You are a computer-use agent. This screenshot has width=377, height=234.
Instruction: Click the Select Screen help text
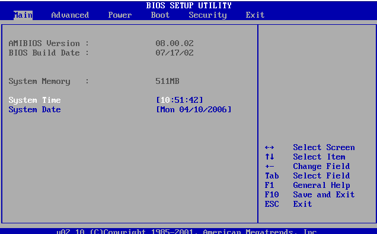324,148
